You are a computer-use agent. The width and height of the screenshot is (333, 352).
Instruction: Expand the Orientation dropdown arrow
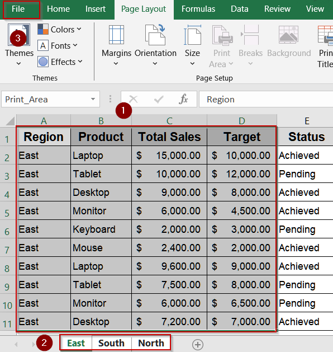[x=155, y=64]
